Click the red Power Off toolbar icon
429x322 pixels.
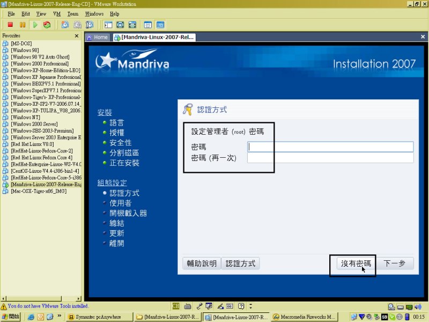point(10,25)
